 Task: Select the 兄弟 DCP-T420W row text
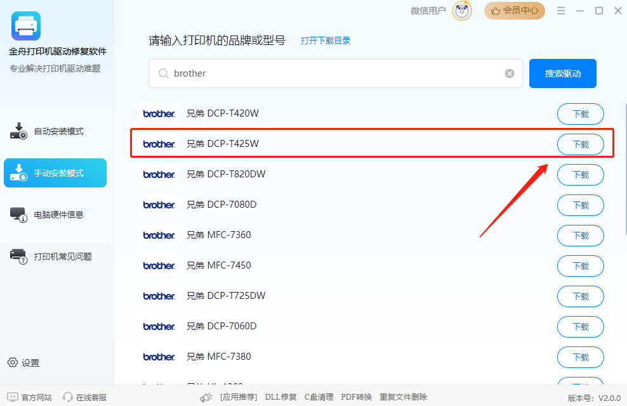[x=223, y=113]
